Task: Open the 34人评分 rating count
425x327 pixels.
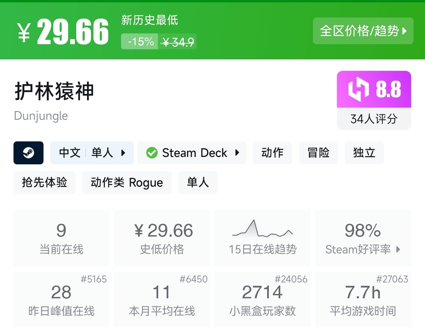Action: (374, 119)
